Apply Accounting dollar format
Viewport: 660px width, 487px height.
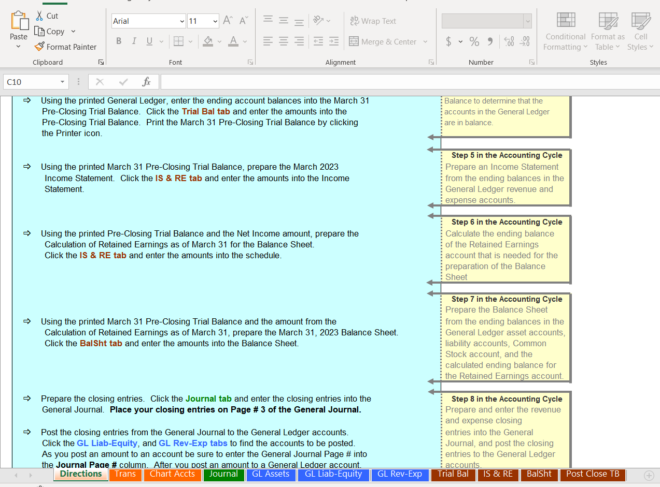pos(448,41)
